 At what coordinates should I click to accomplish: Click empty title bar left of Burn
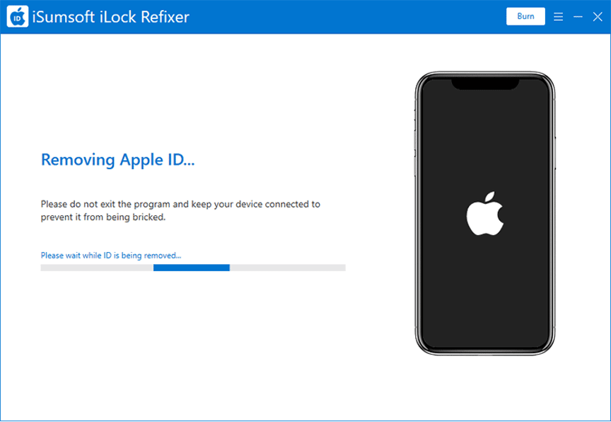click(354, 17)
